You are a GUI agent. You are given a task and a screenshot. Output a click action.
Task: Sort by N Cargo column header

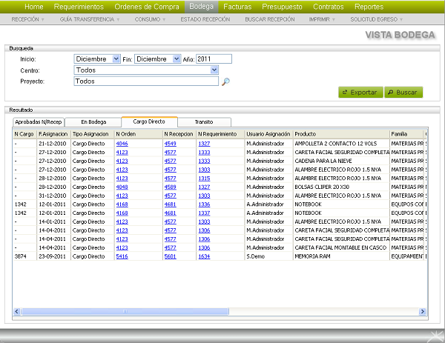tap(24, 134)
